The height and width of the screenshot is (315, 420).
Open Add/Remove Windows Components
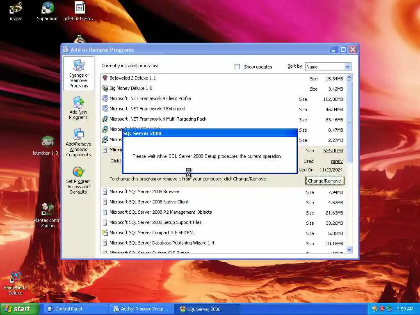point(78,142)
